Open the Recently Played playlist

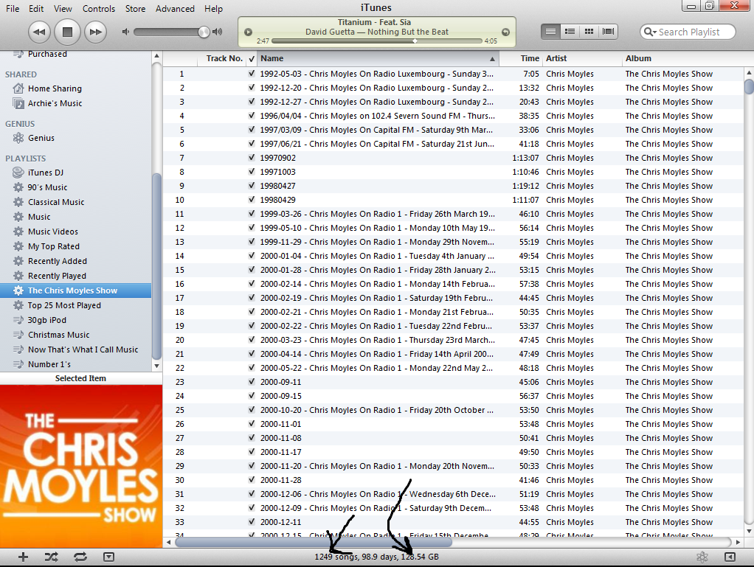[58, 276]
